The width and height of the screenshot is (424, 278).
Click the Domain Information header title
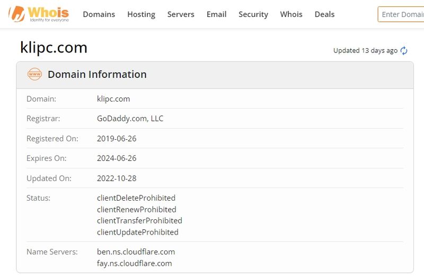[x=97, y=74]
